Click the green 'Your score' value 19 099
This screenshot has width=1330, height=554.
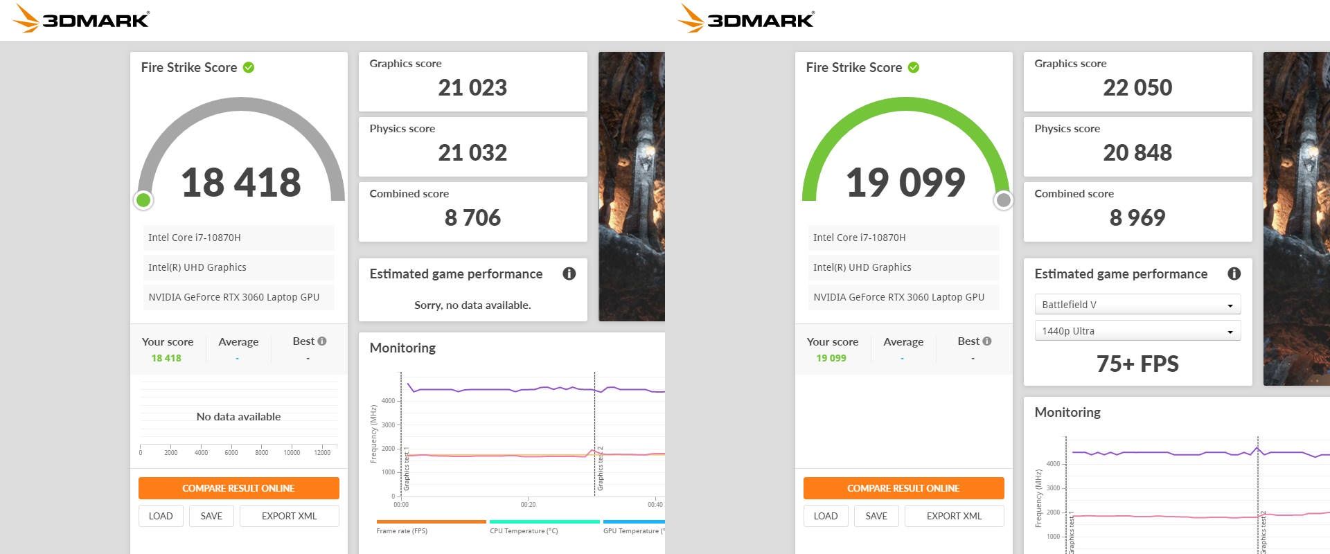(831, 358)
